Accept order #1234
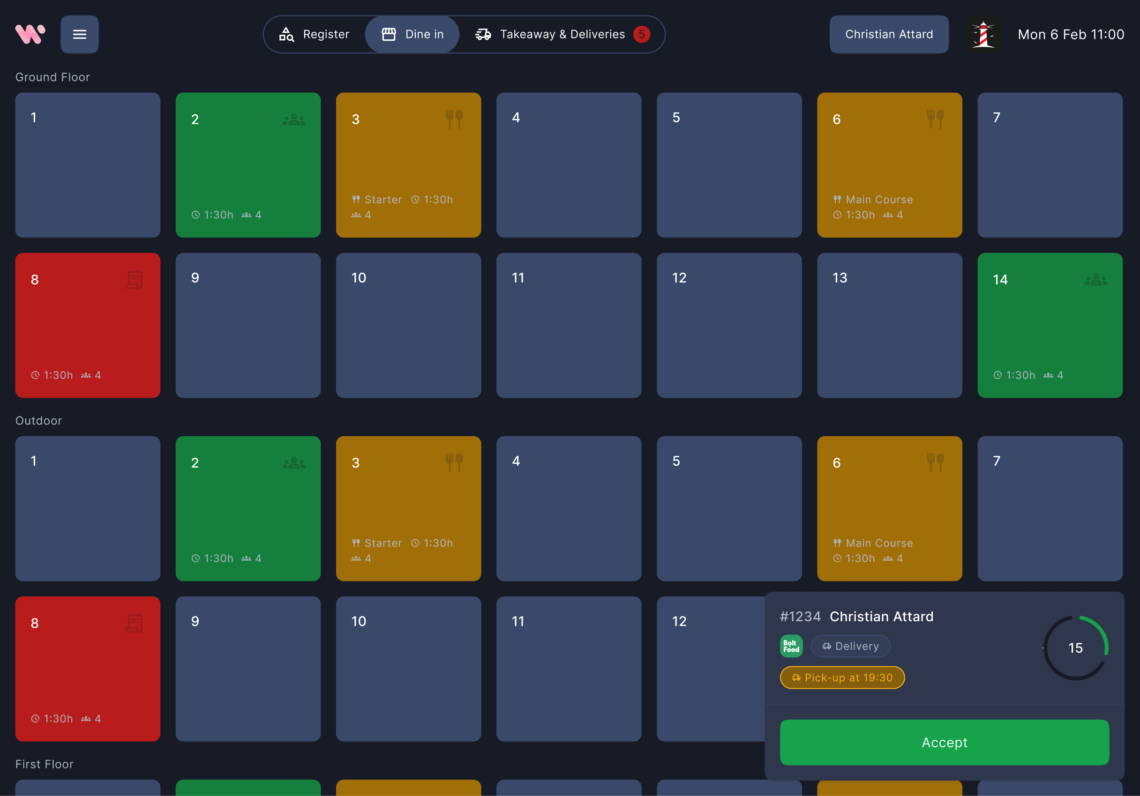 click(944, 742)
